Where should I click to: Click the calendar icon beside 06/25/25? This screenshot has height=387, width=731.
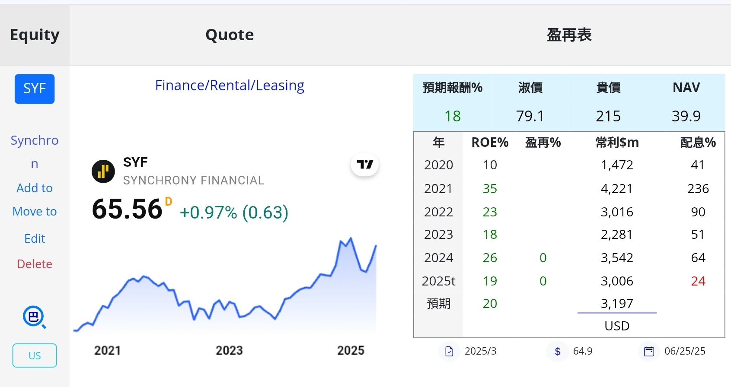(x=649, y=351)
